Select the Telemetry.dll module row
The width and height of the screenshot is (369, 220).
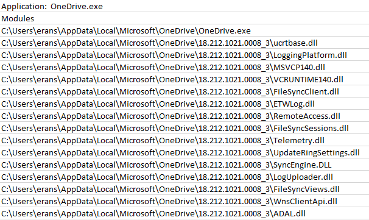click(184, 140)
